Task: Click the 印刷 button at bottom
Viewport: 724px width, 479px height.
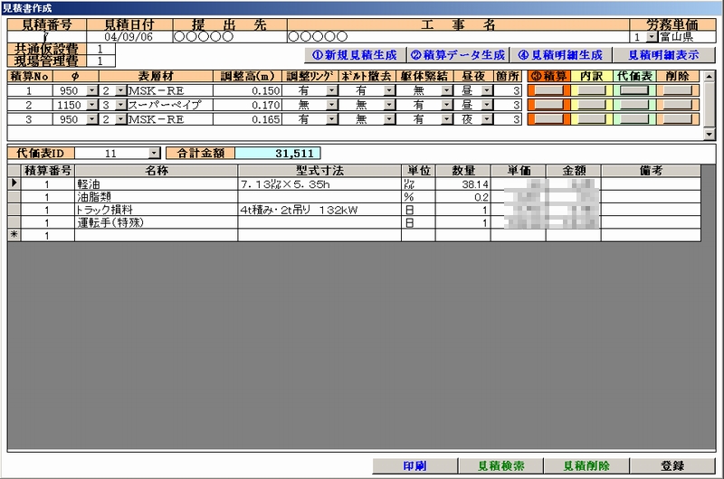Action: tap(414, 465)
